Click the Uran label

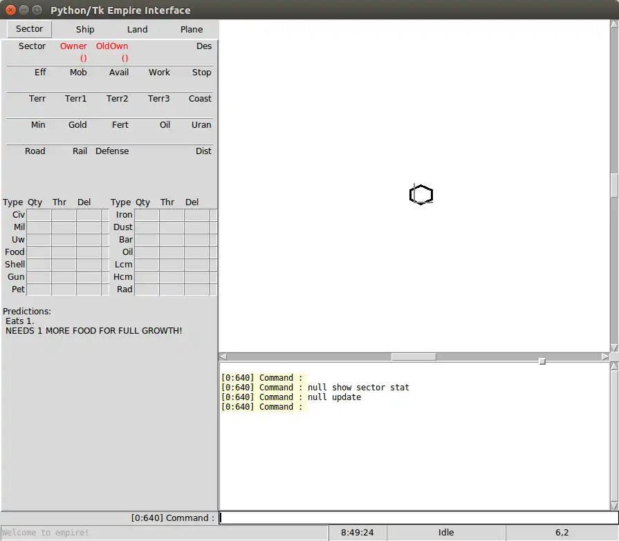pyautogui.click(x=201, y=124)
